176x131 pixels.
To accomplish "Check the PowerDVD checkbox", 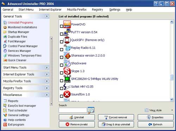I will [62, 26].
